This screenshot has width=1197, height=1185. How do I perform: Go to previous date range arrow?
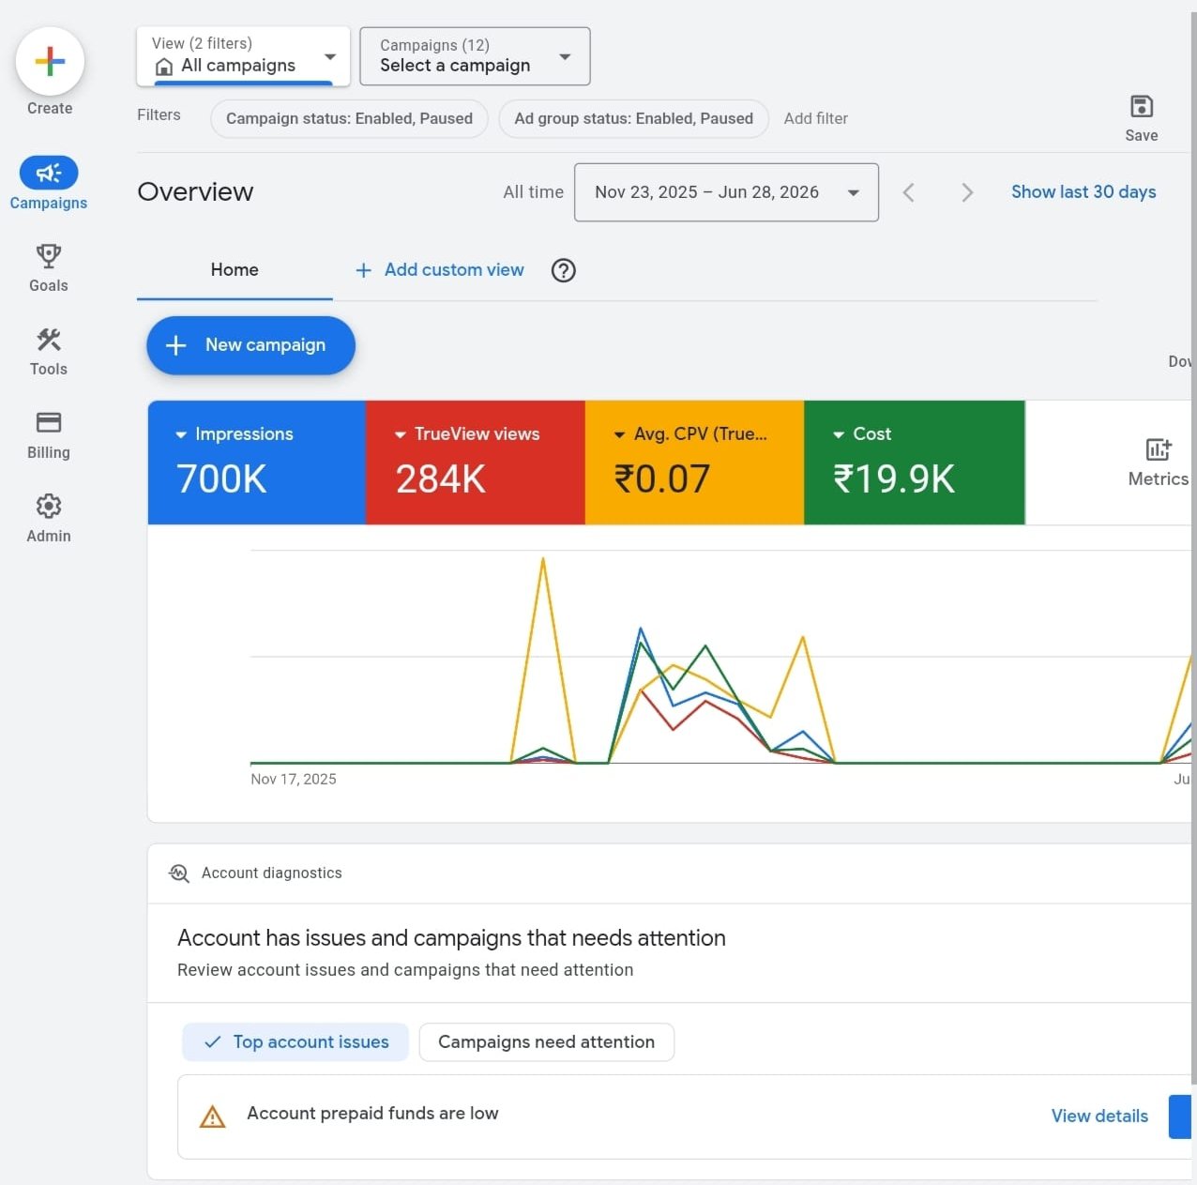[x=908, y=192]
